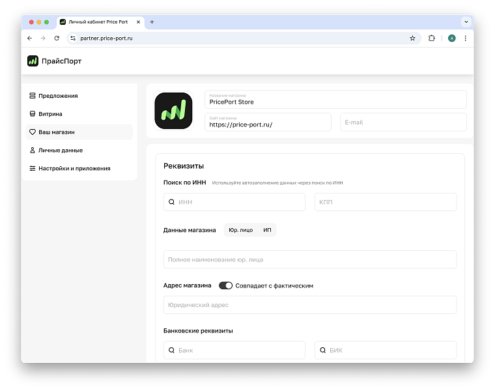Go to the Витрина sidebar item
495x391 pixels.
pyautogui.click(x=50, y=114)
